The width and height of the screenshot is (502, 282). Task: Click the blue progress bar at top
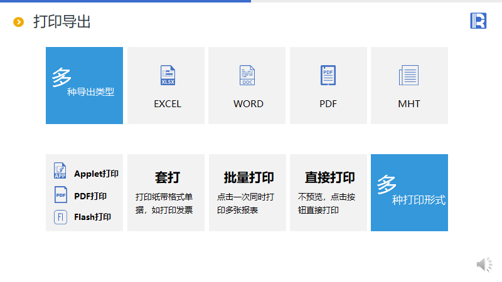[x=125, y=1]
